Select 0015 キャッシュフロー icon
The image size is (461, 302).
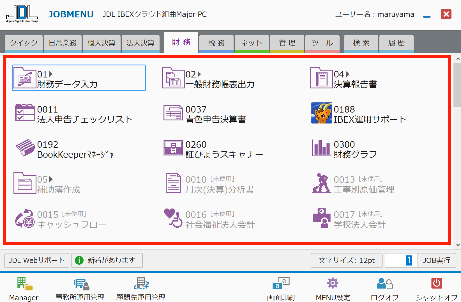click(x=25, y=218)
